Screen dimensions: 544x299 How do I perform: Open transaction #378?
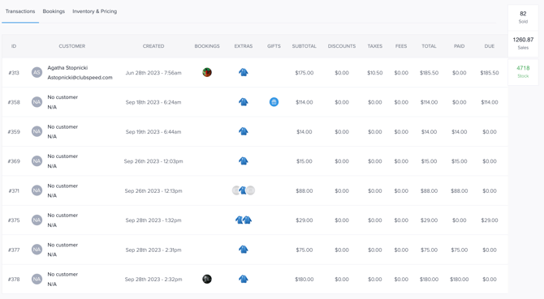(14, 280)
